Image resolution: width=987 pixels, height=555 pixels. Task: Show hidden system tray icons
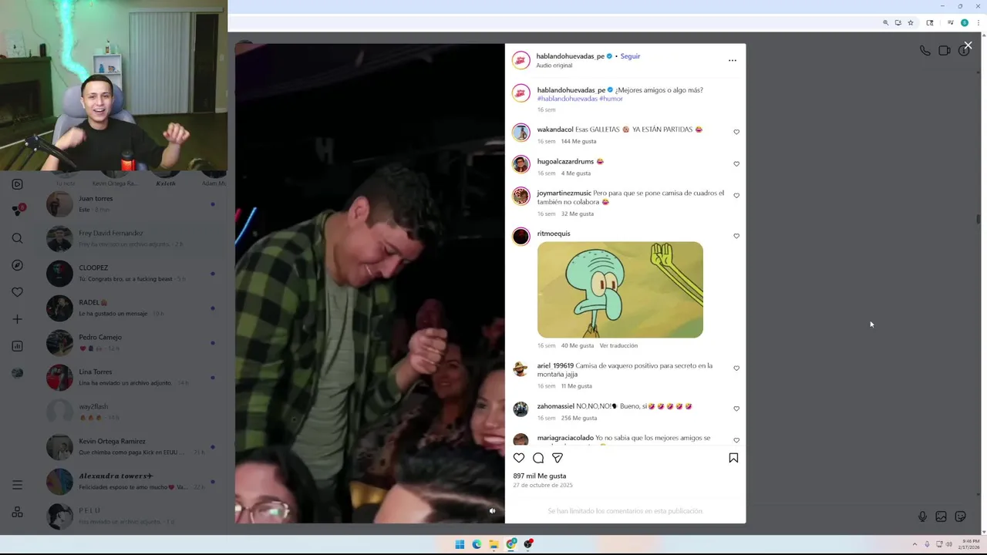click(915, 544)
